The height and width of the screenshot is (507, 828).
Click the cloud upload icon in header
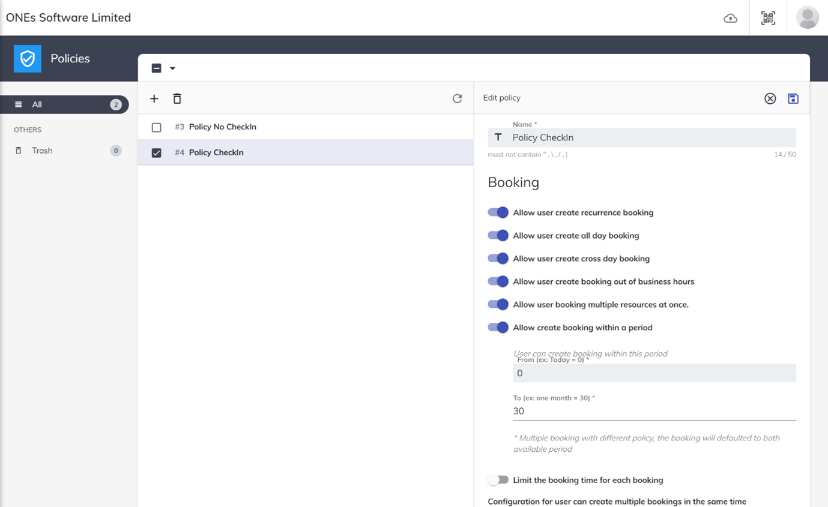tap(730, 18)
